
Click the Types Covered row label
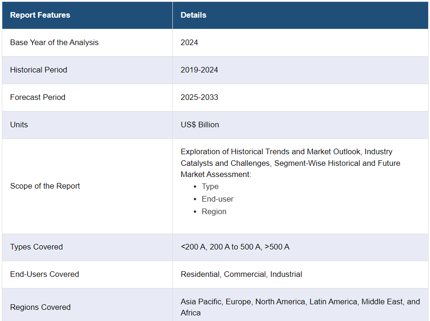[36, 247]
